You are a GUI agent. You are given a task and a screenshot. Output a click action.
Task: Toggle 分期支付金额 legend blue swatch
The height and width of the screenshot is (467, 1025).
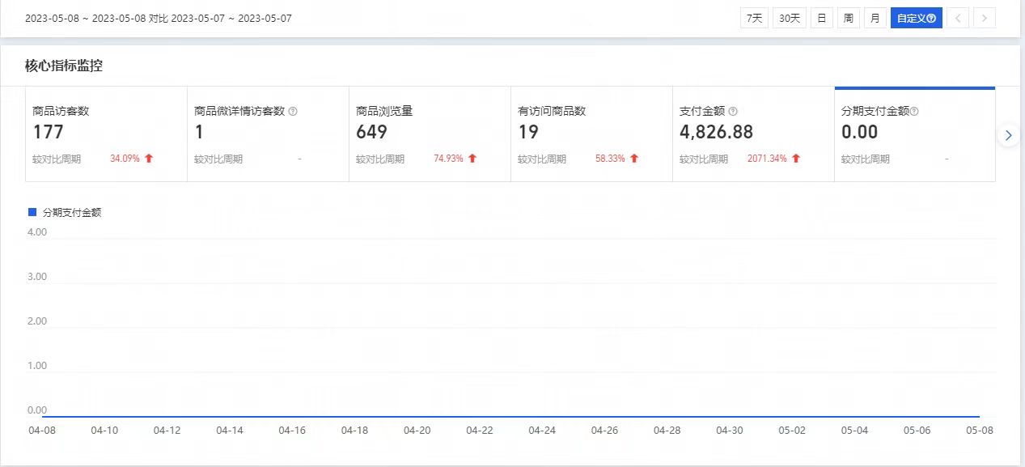tap(32, 212)
